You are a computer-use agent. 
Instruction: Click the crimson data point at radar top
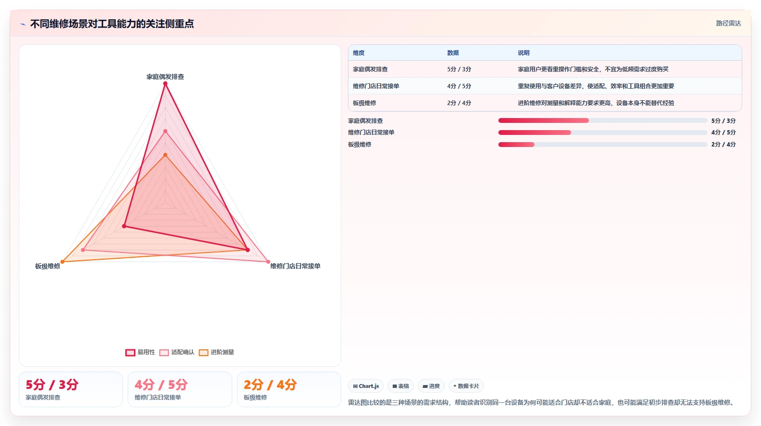165,84
